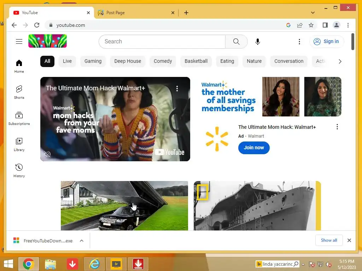This screenshot has width=362, height=271.
Task: Select the All category chip
Action: (47, 61)
